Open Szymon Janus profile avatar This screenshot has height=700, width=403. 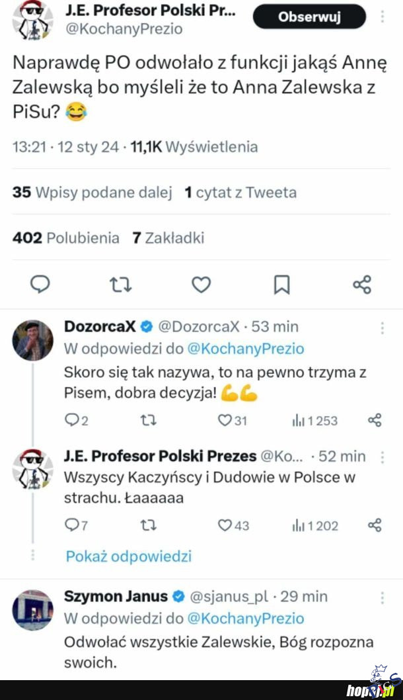tap(33, 610)
